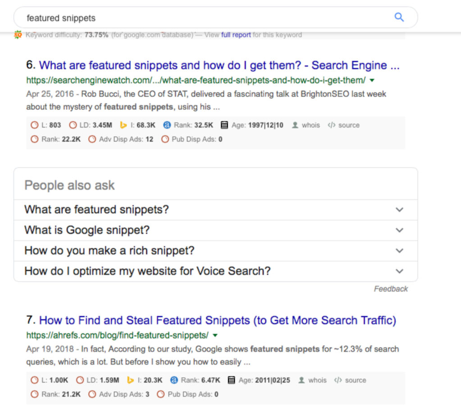461x405 pixels.
Task: Open dropdown arrow next to ahrefs URL
Action: point(215,335)
